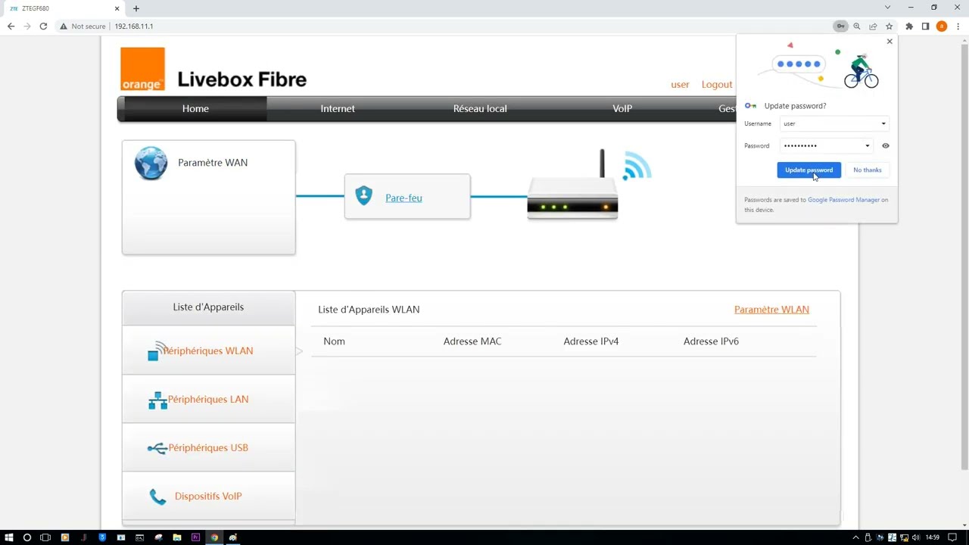Select the Périphériques USB tab
This screenshot has height=545, width=969.
click(x=208, y=447)
